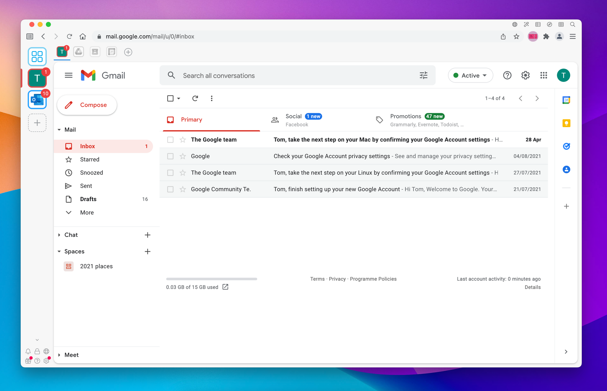Select the Primary inbox tab
The width and height of the screenshot is (607, 391).
point(191,120)
